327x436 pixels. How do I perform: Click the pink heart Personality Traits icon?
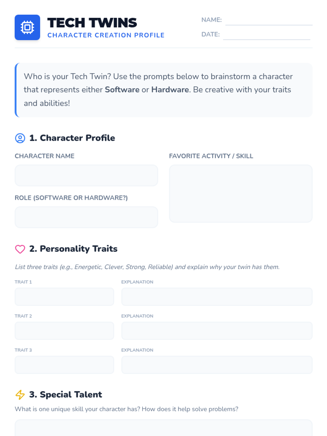pyautogui.click(x=20, y=249)
